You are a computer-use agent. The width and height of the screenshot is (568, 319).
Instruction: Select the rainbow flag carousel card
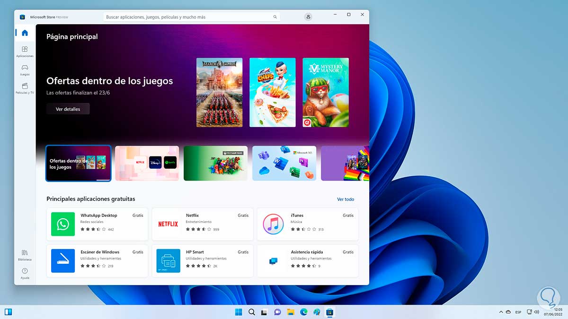(x=345, y=163)
